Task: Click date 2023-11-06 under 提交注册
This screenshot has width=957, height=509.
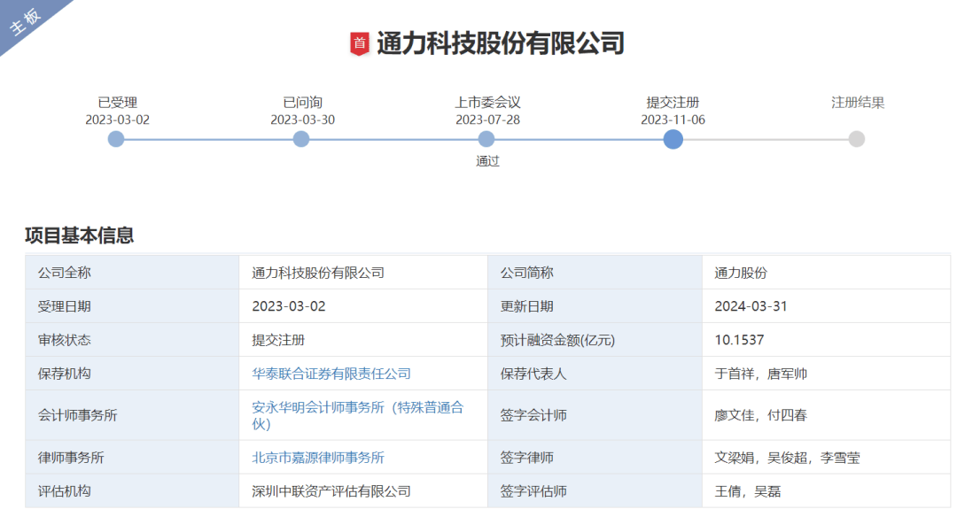Action: [673, 120]
